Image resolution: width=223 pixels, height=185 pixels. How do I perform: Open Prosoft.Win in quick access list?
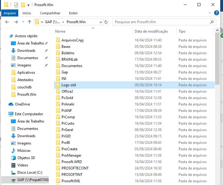(27, 94)
